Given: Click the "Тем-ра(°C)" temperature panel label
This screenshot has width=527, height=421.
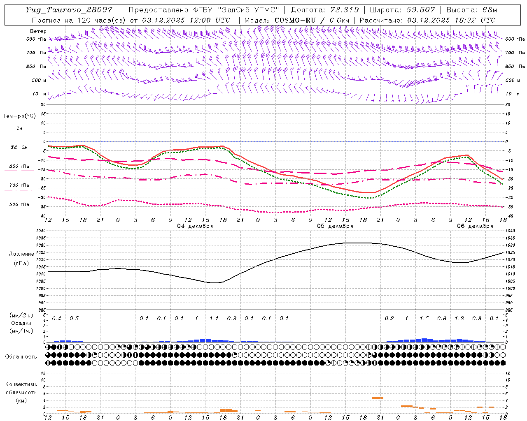Looking at the screenshot, I should [19, 116].
